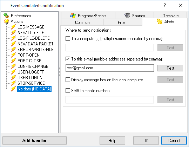Click Test button next to SMS numbers field
Viewport: 189px width, 147px height.
(170, 100)
